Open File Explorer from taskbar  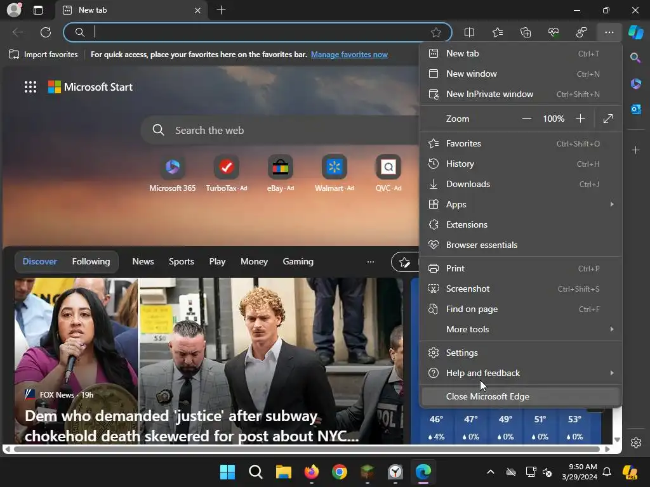[284, 472]
